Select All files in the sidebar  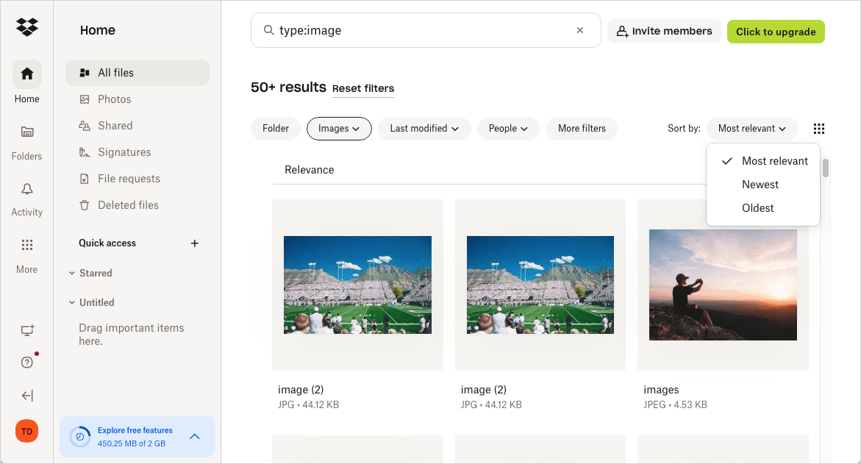pyautogui.click(x=137, y=73)
